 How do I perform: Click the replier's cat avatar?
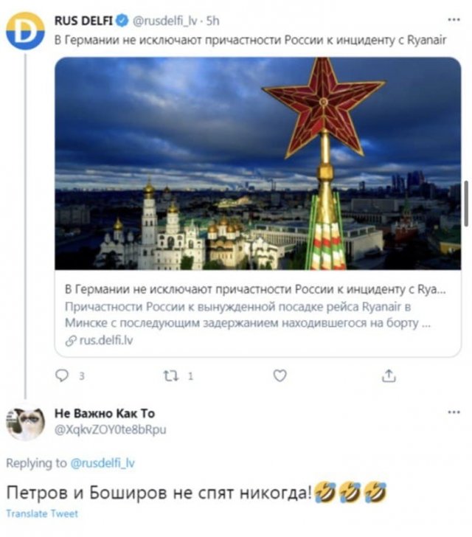click(x=25, y=423)
